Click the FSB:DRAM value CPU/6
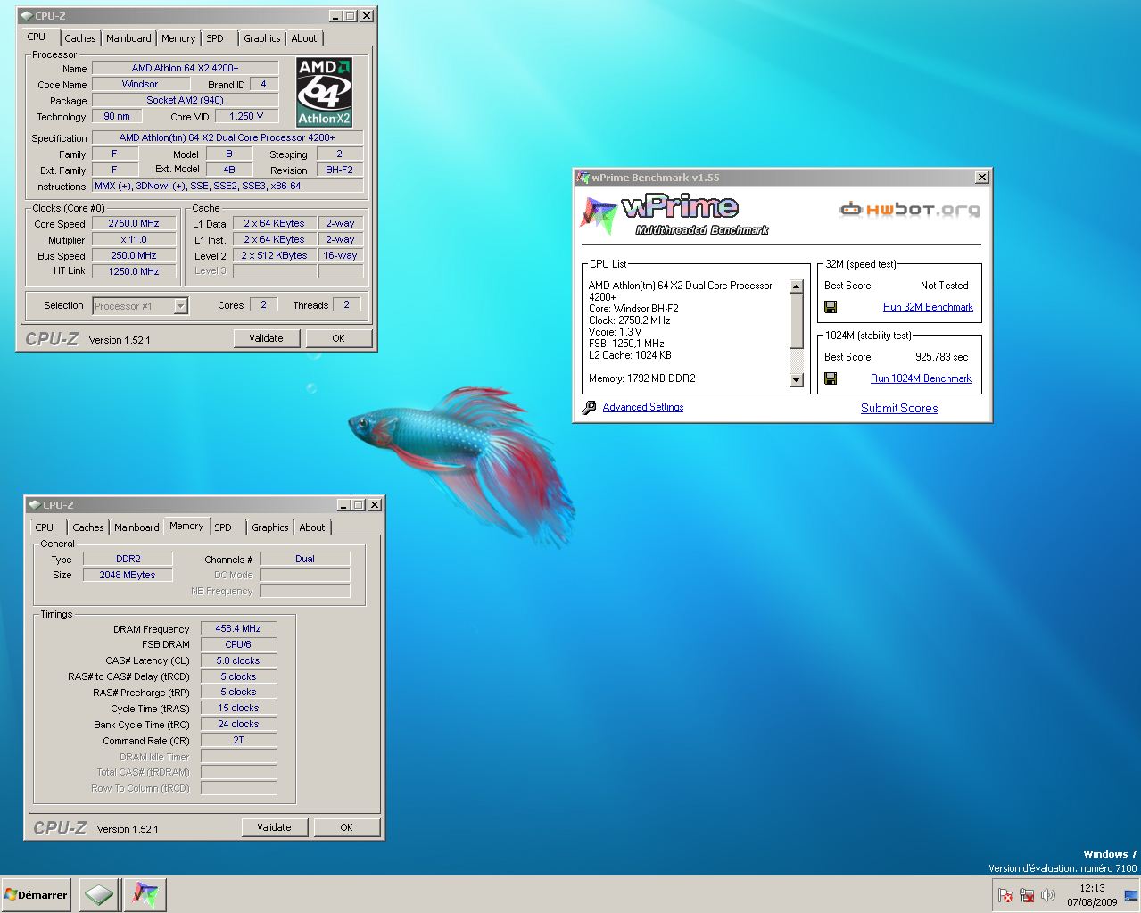The image size is (1141, 913). pos(238,644)
